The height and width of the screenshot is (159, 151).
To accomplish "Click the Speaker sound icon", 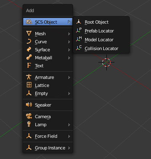I will tap(29, 105).
